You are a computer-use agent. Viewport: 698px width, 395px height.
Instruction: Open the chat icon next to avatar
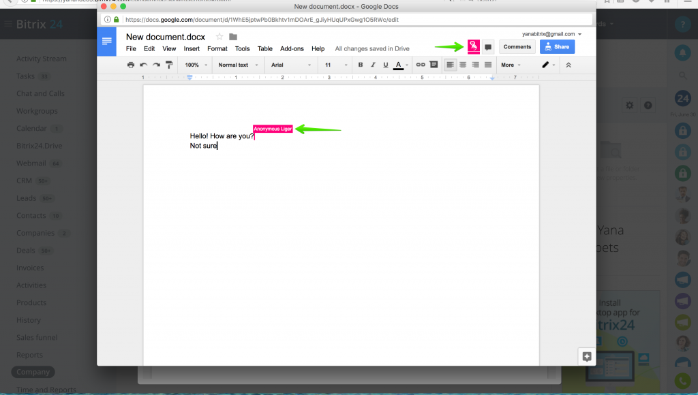488,47
